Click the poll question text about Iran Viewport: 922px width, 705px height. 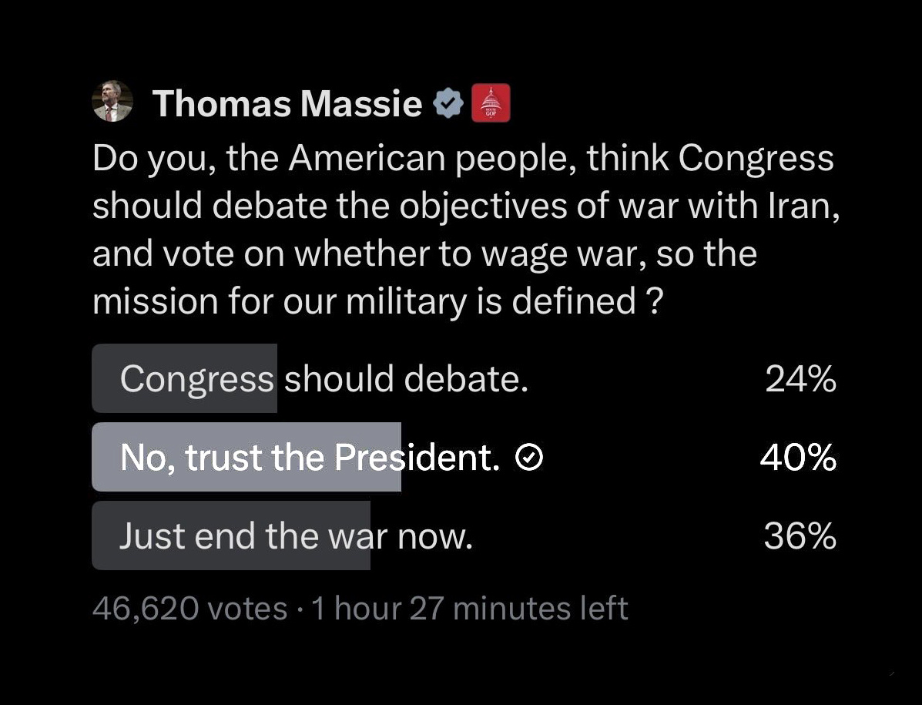(462, 230)
